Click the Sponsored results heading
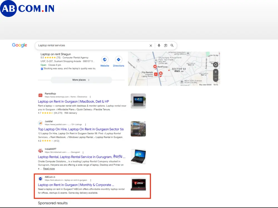This screenshot has height=208, width=278. click(53, 203)
